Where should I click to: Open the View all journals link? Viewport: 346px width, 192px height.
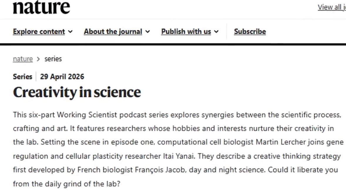point(332,7)
